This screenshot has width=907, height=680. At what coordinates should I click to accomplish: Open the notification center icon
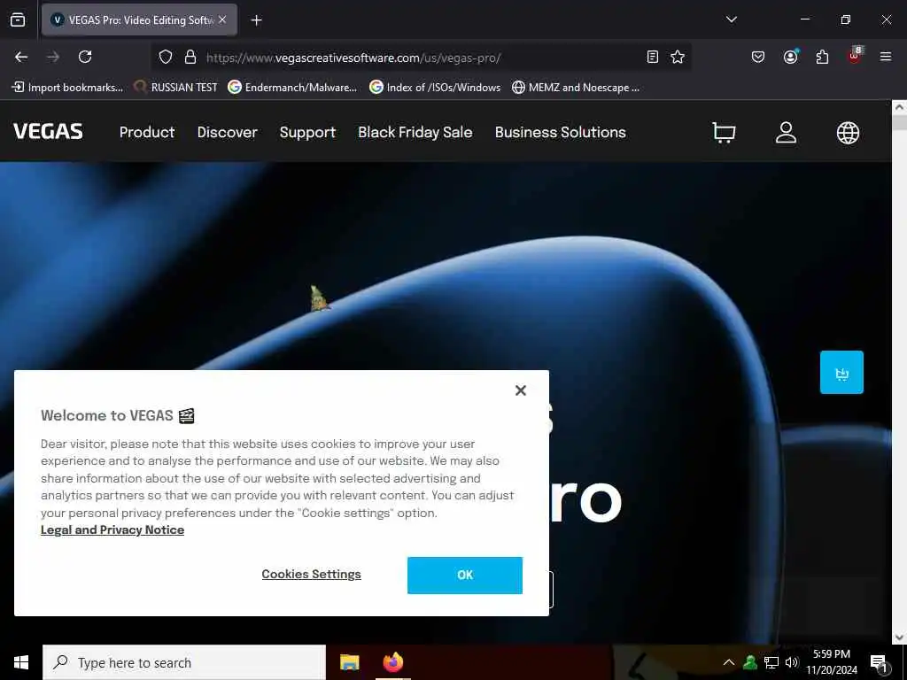[x=880, y=663]
